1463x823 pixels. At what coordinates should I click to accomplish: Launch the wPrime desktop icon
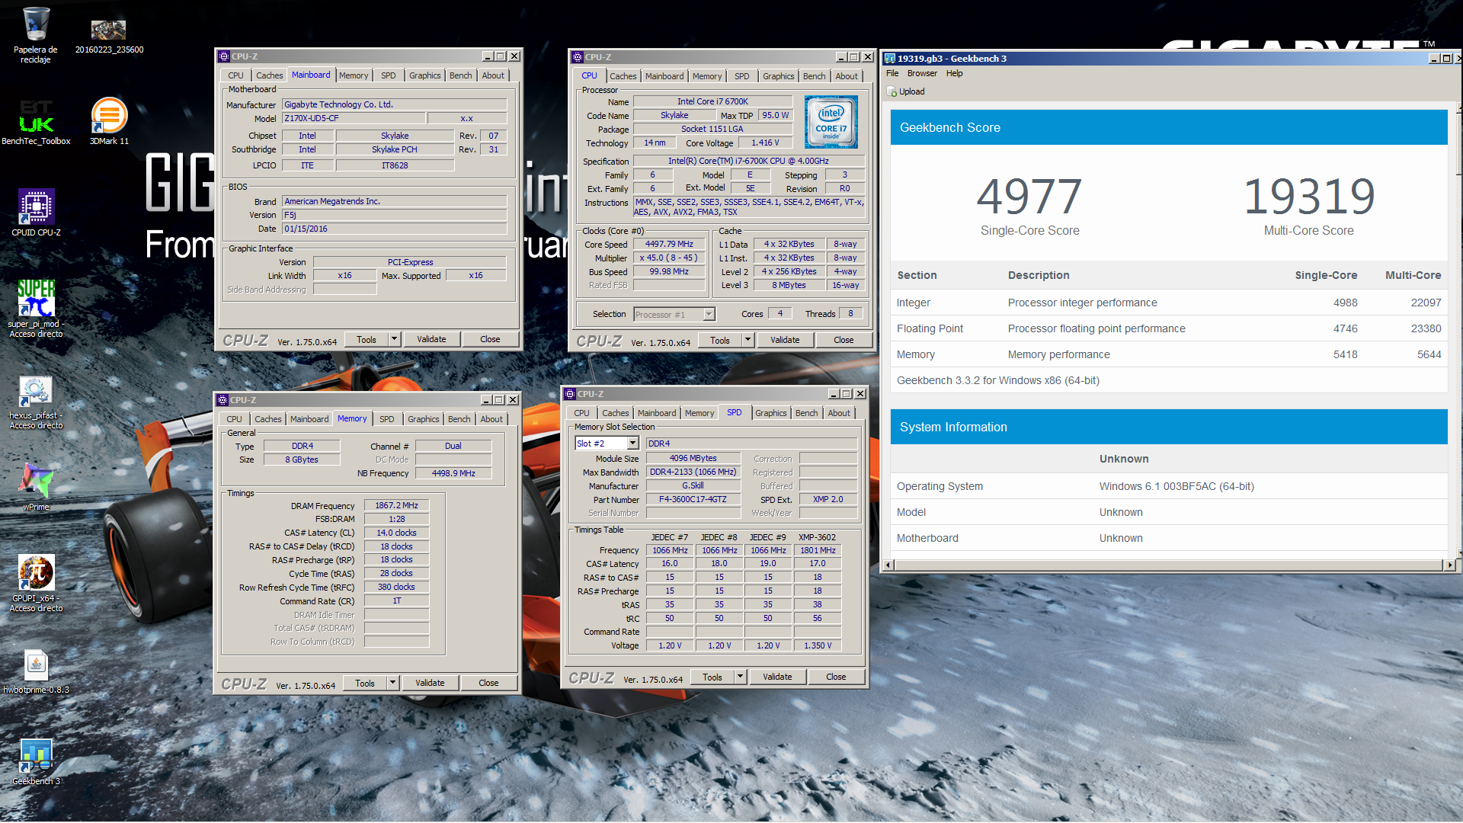tap(36, 482)
